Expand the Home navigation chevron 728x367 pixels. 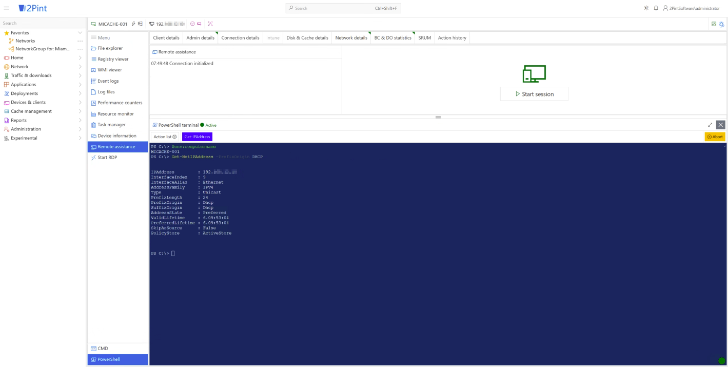(80, 57)
